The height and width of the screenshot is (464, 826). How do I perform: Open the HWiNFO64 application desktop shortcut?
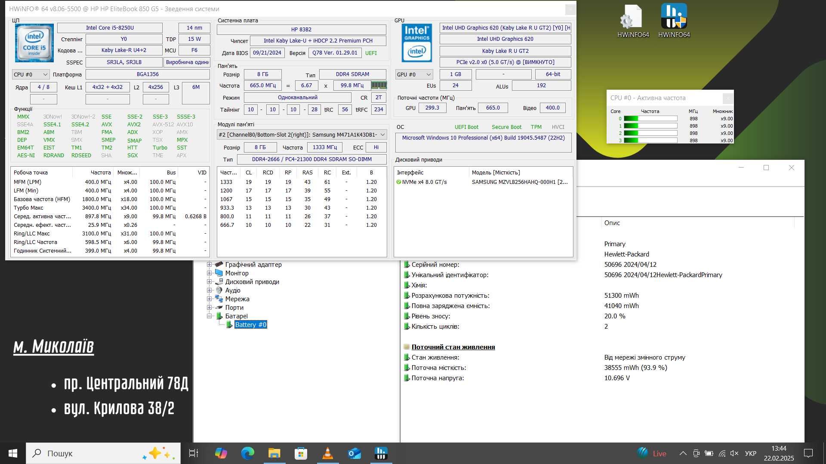(674, 21)
